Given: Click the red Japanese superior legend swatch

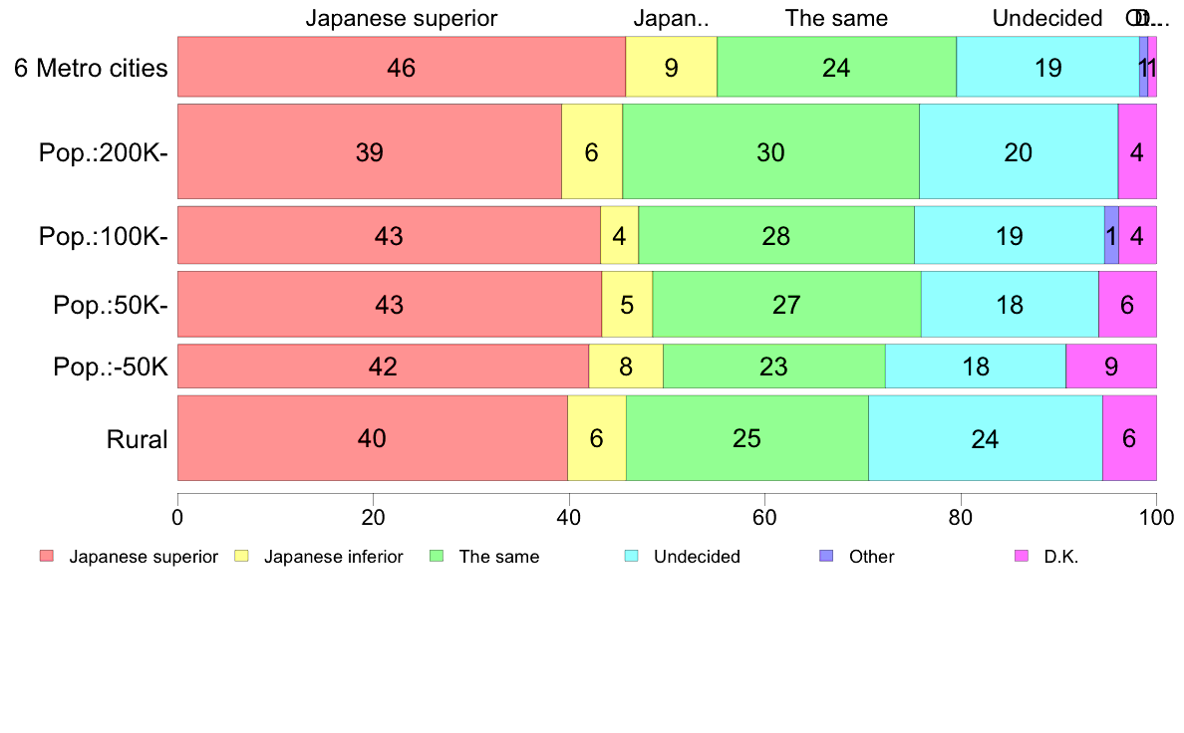Looking at the screenshot, I should pyautogui.click(x=47, y=557).
